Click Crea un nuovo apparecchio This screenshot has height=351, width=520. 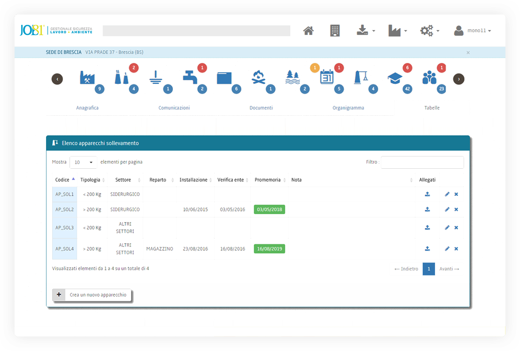pyautogui.click(x=92, y=295)
